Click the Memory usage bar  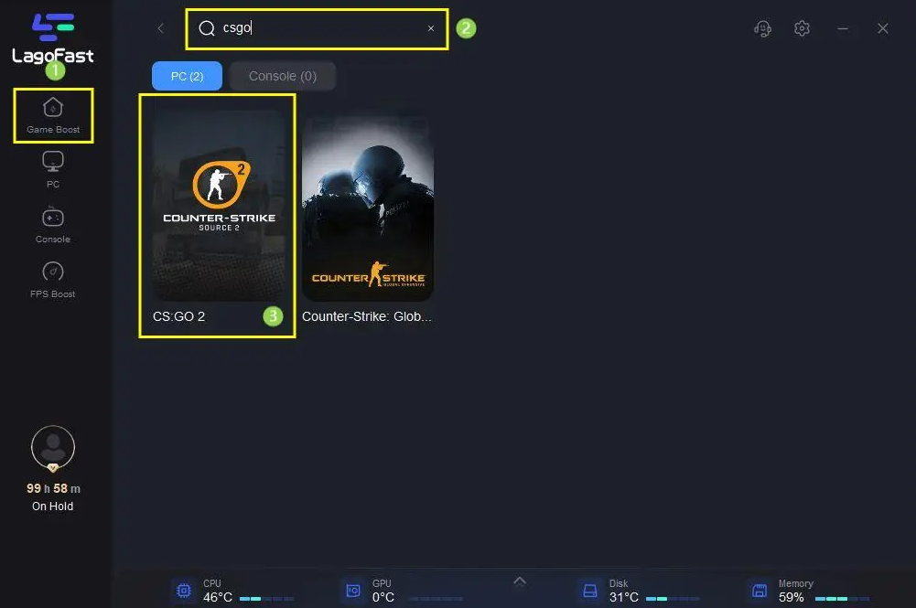point(842,599)
